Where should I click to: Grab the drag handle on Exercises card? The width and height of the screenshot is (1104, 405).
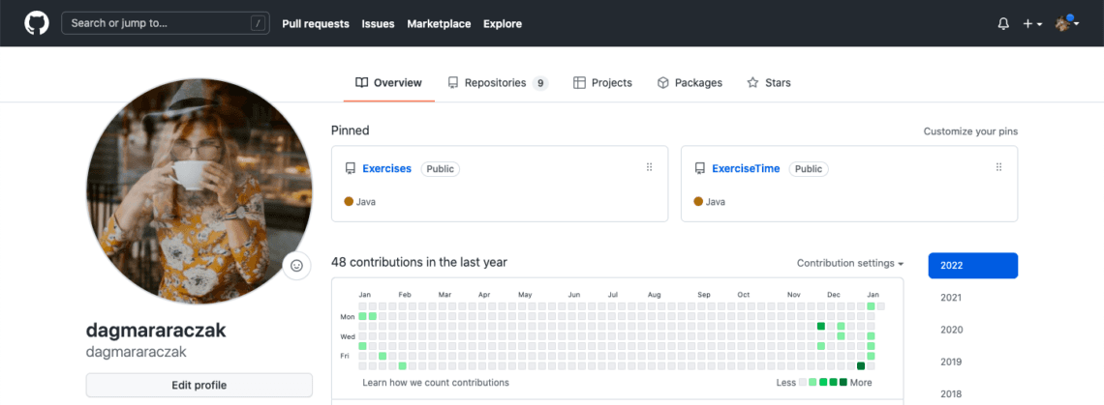coord(649,167)
